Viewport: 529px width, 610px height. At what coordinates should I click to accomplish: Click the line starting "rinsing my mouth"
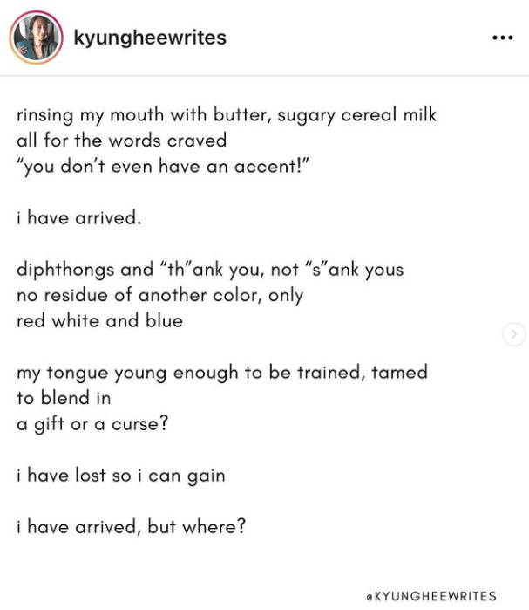227,115
